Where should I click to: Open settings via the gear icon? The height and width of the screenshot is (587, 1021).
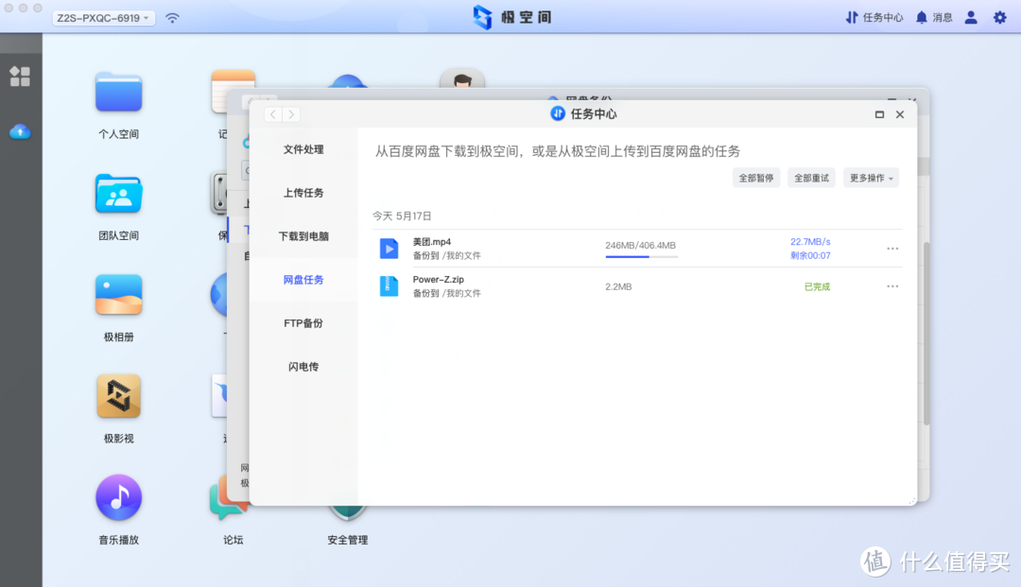(x=999, y=16)
